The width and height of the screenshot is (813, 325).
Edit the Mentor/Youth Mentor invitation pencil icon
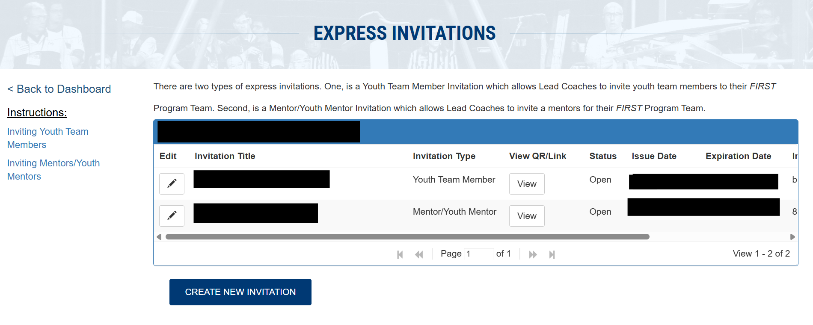pyautogui.click(x=172, y=216)
